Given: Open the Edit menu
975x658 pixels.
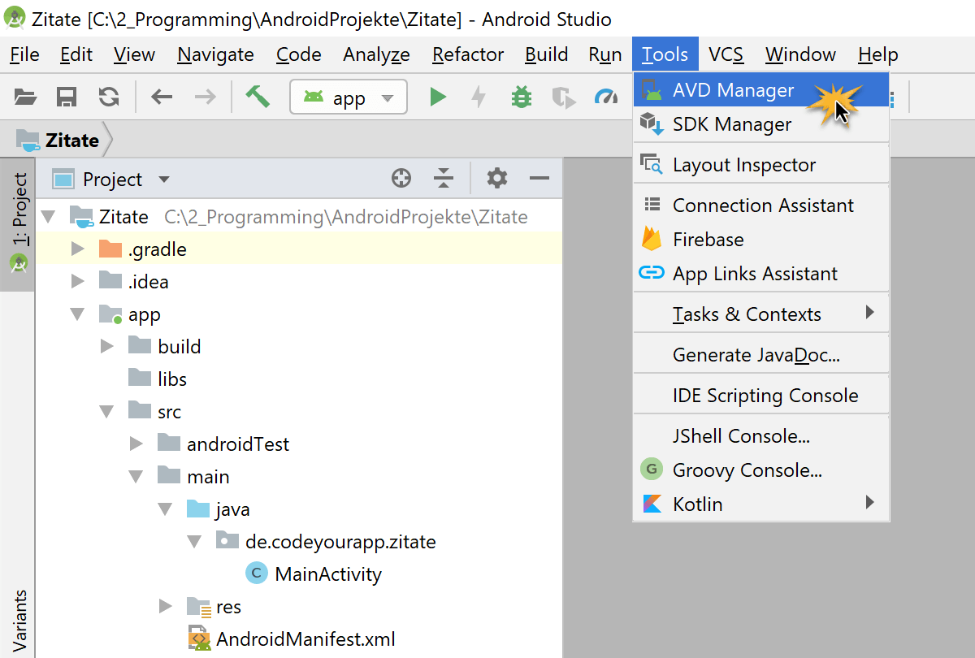Looking at the screenshot, I should click(76, 54).
